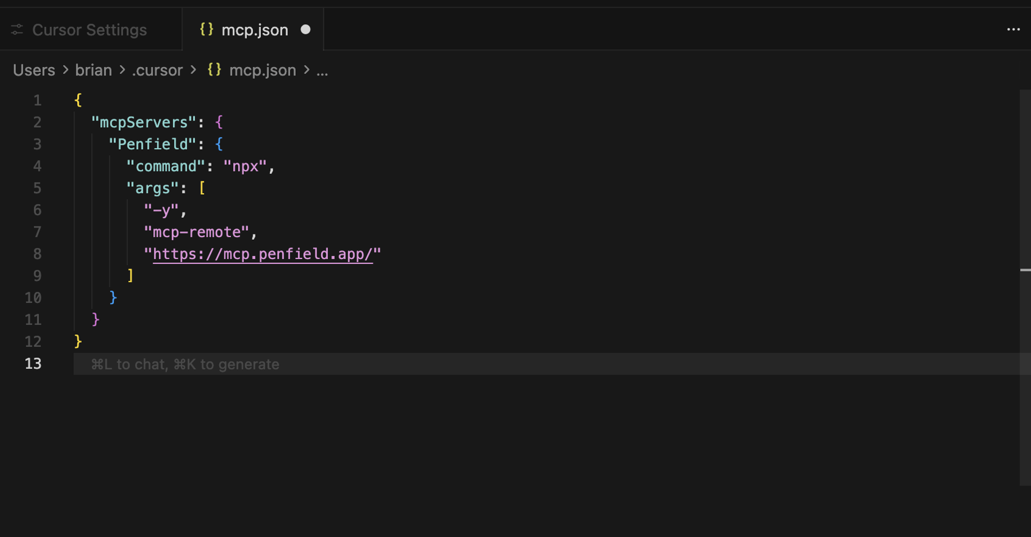Open the .cursor breadcrumb segment
1031x537 pixels.
pos(157,70)
